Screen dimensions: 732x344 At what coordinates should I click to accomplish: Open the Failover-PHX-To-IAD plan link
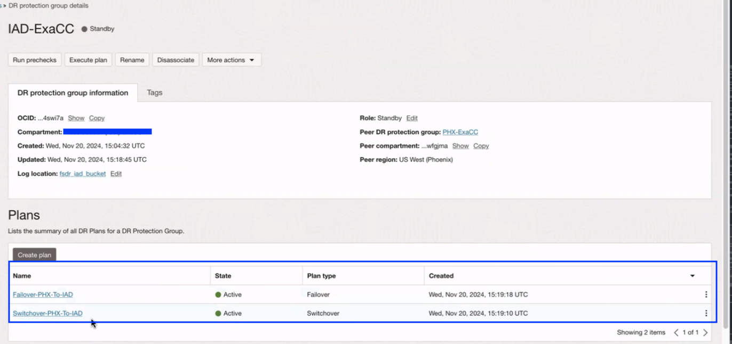43,294
